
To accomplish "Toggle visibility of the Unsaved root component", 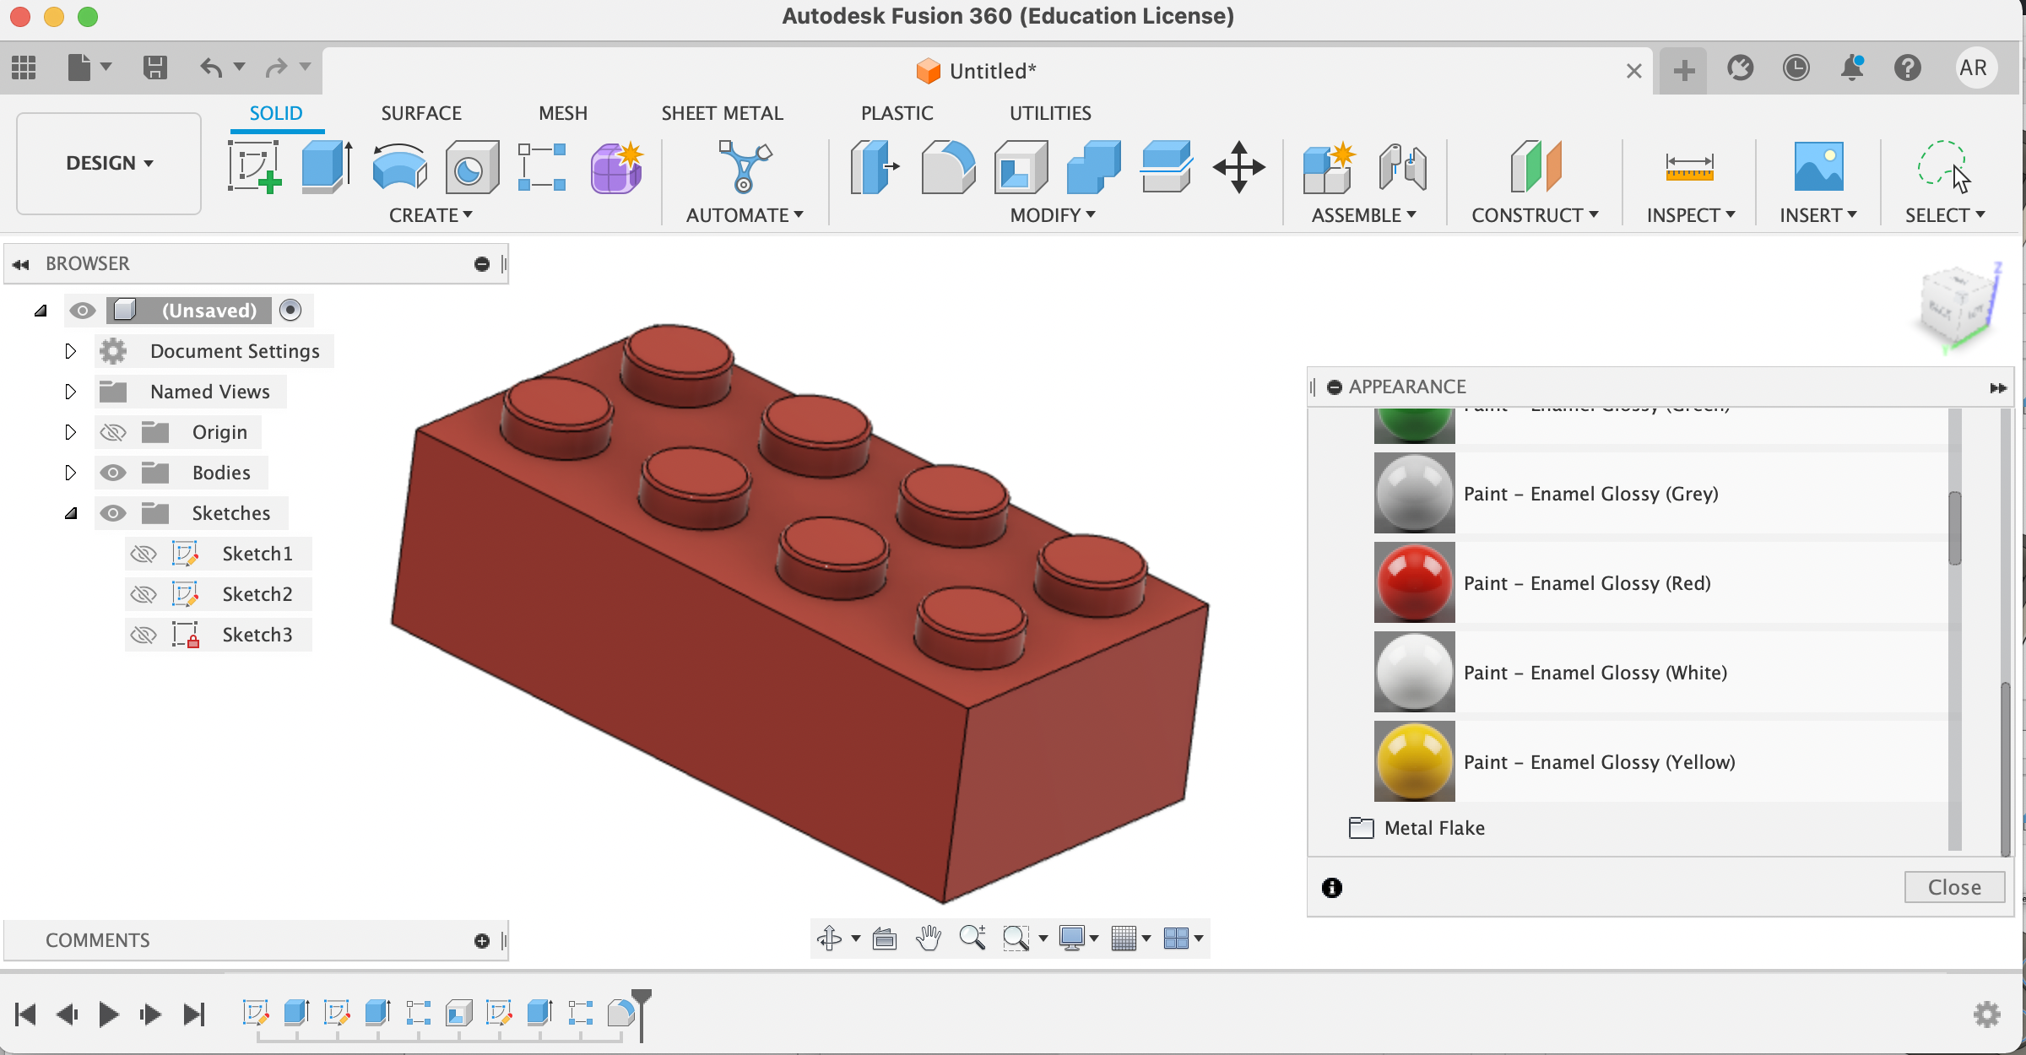I will click(82, 311).
